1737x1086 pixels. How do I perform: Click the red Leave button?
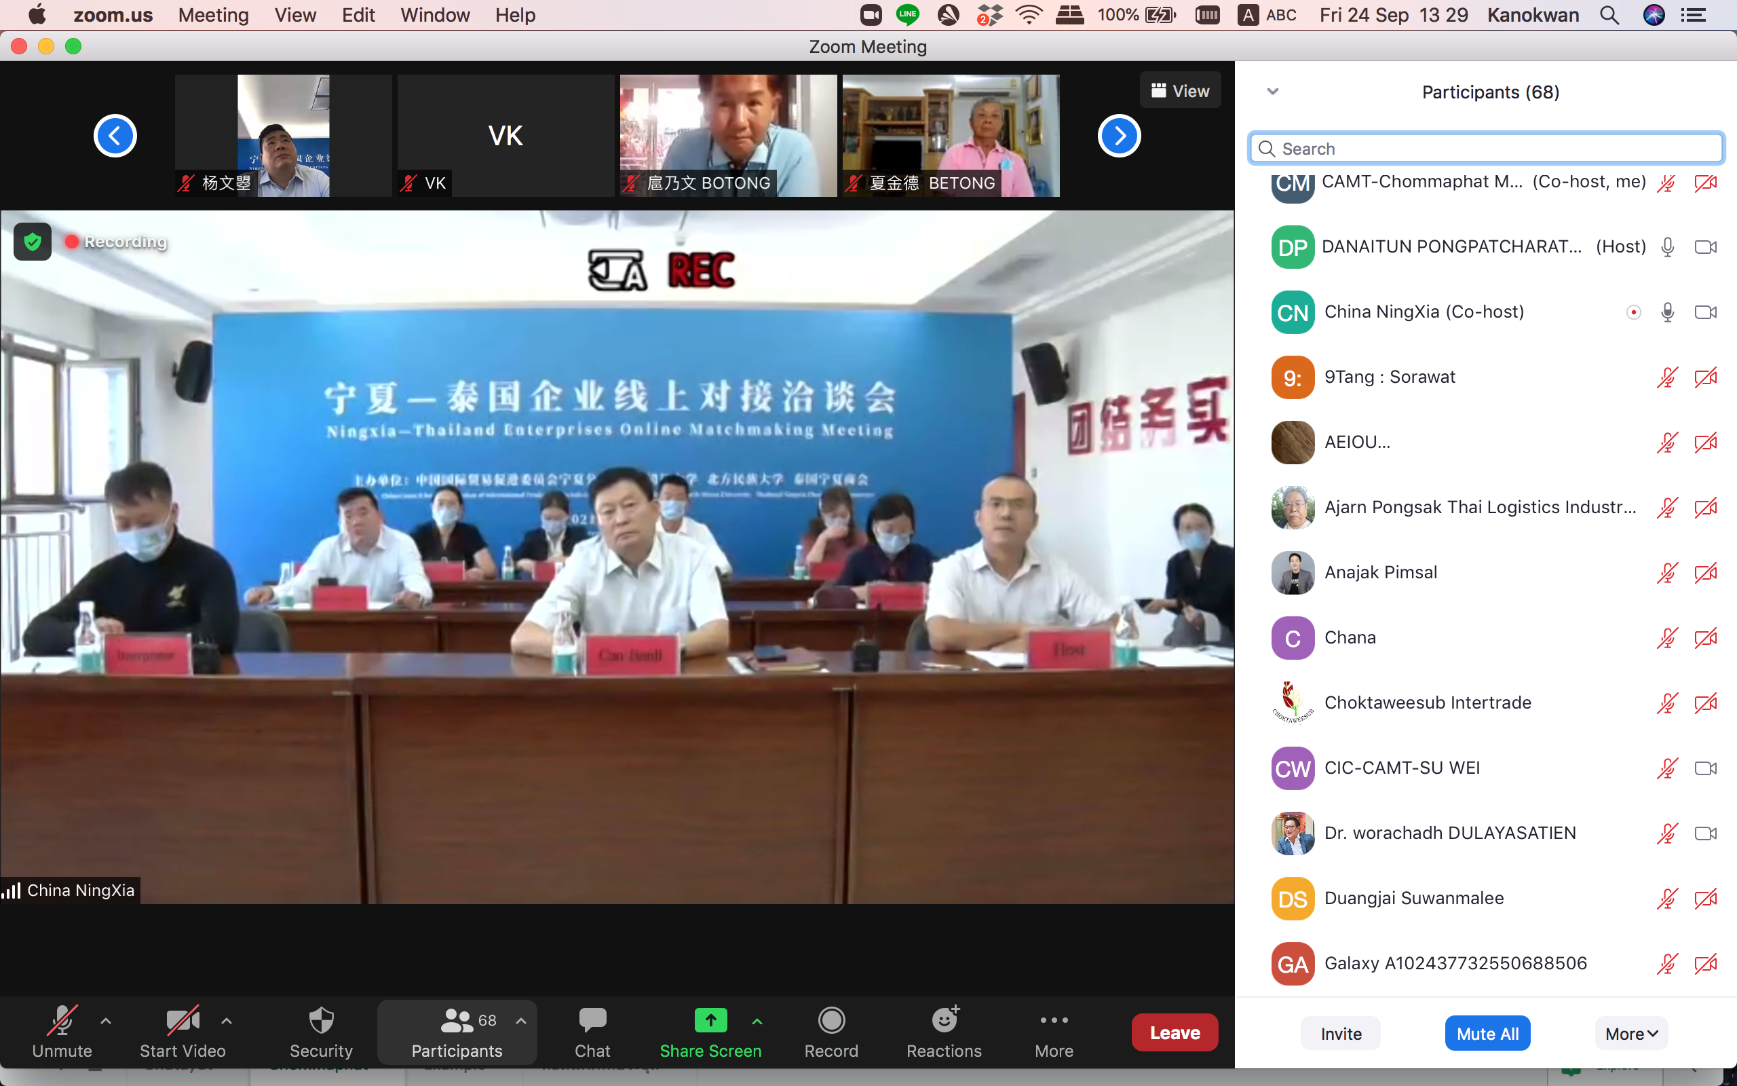pos(1175,1032)
